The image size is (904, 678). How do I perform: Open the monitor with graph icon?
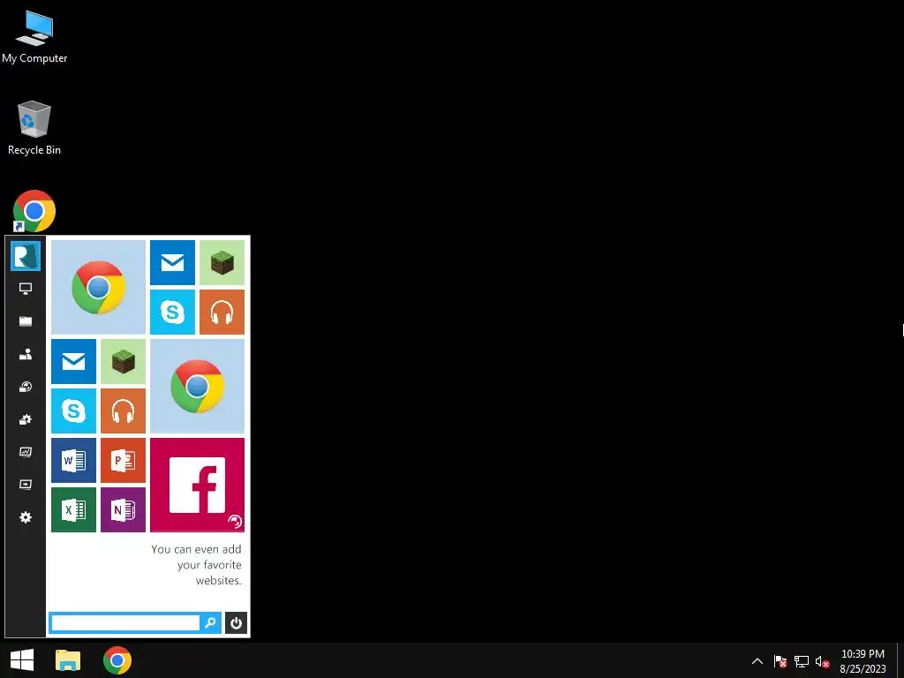26,452
